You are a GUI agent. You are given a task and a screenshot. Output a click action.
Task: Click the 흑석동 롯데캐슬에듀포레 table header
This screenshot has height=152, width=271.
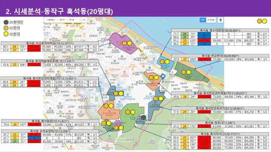[50, 61]
